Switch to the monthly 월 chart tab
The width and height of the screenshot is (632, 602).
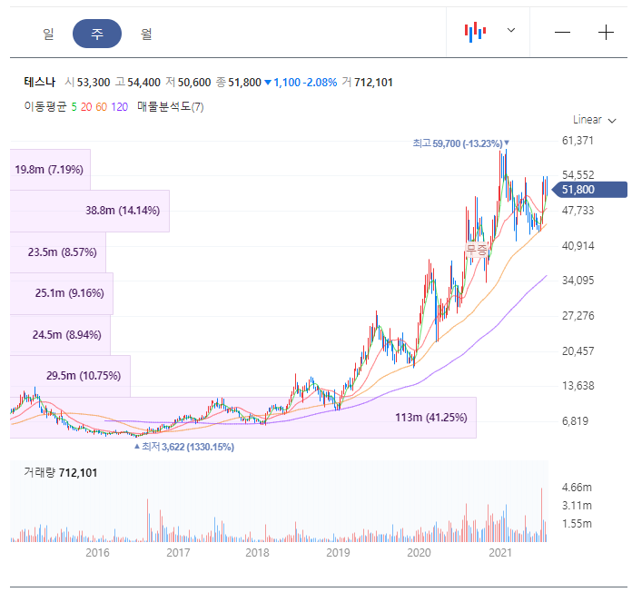pyautogui.click(x=146, y=34)
